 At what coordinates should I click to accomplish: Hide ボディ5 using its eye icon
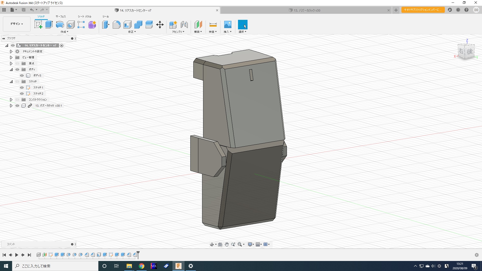point(22,76)
